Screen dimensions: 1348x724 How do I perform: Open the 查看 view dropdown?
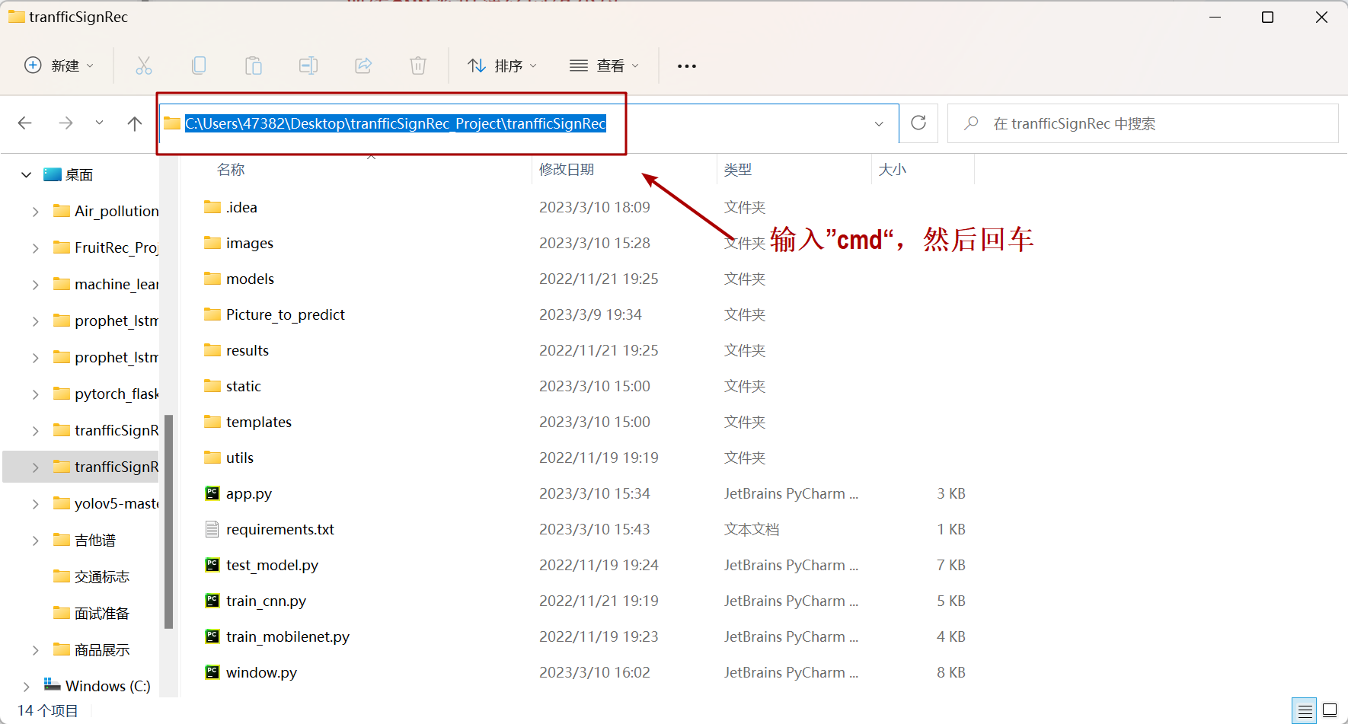(x=605, y=65)
